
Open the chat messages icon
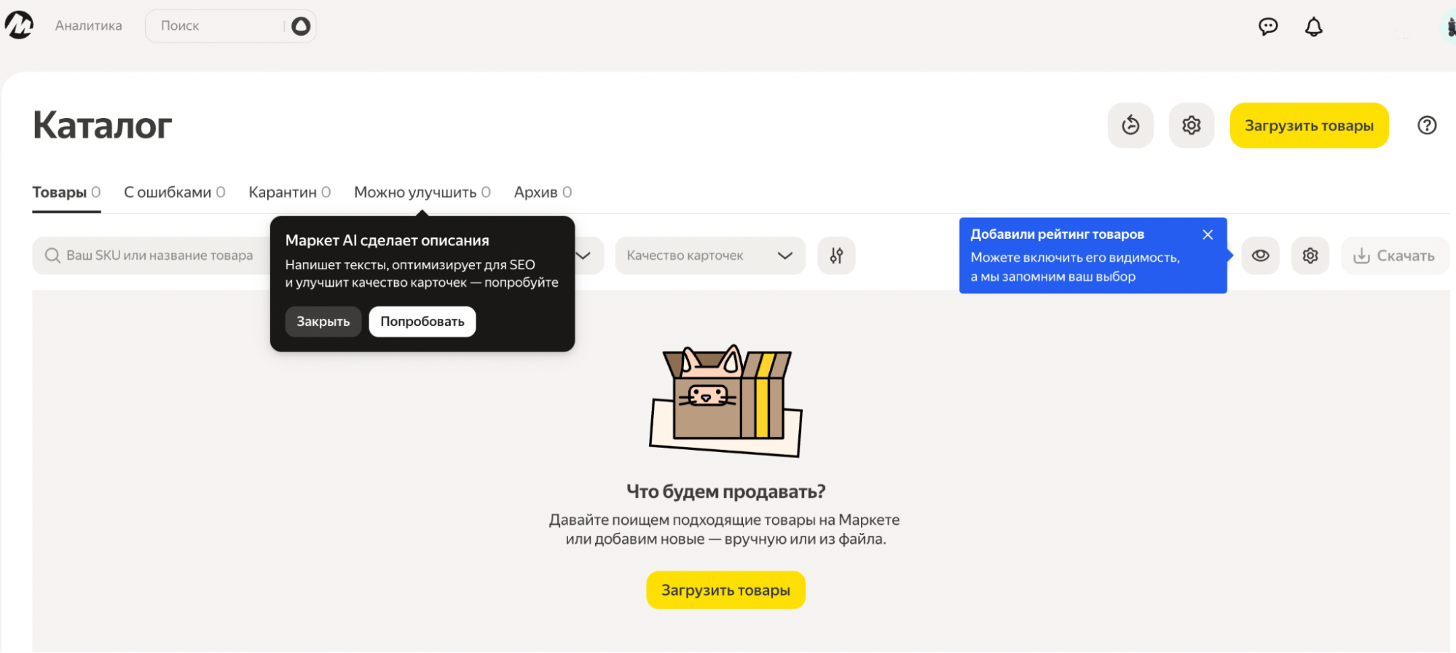tap(1268, 27)
